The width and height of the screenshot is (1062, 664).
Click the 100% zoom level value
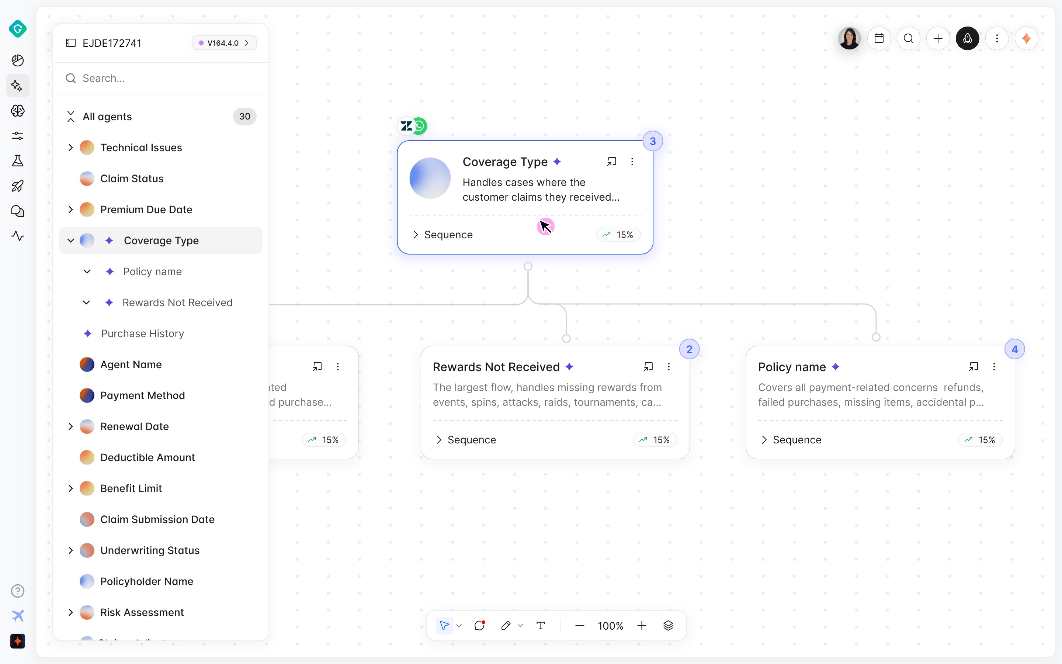click(x=610, y=626)
